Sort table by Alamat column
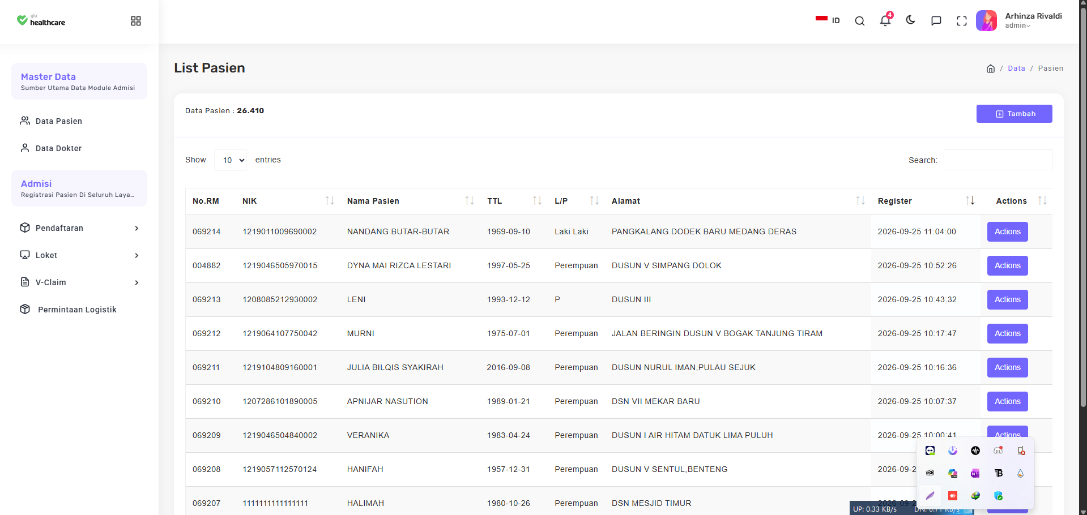The height and width of the screenshot is (515, 1087). click(738, 201)
